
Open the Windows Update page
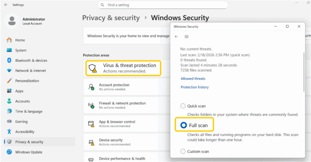[40, 152]
